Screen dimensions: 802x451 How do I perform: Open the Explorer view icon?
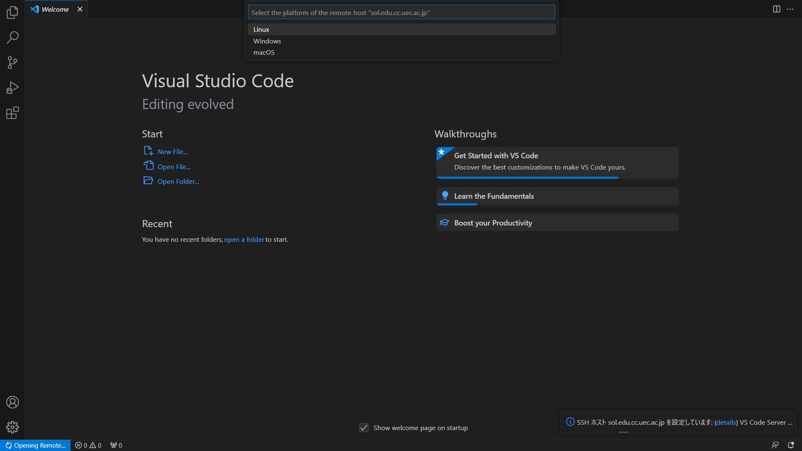click(13, 13)
